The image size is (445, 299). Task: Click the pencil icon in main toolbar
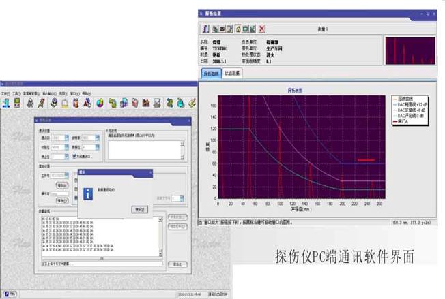(x=41, y=103)
